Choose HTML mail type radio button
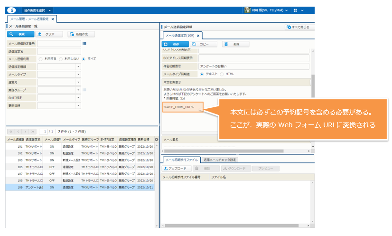Image resolution: width=392 pixels, height=236 pixels. (x=222, y=74)
